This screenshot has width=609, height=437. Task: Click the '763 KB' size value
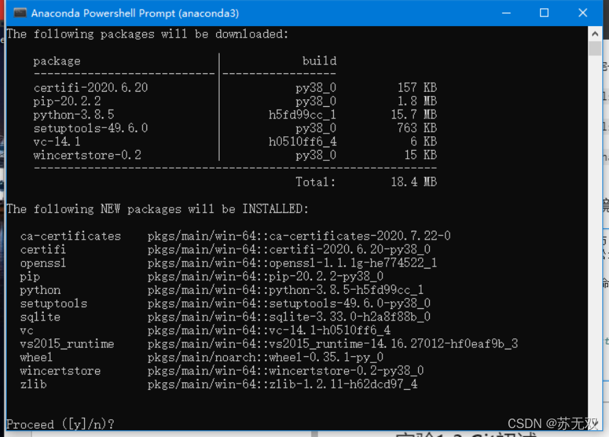tap(417, 128)
